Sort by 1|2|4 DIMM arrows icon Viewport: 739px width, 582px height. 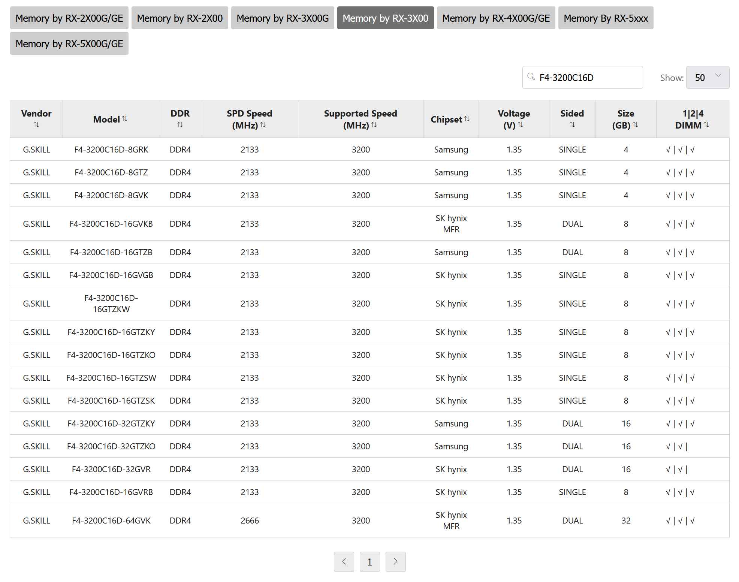tap(706, 125)
